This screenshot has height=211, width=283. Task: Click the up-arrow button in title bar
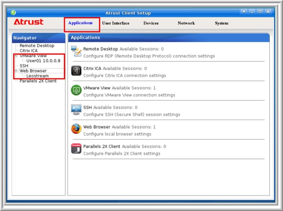(244, 11)
